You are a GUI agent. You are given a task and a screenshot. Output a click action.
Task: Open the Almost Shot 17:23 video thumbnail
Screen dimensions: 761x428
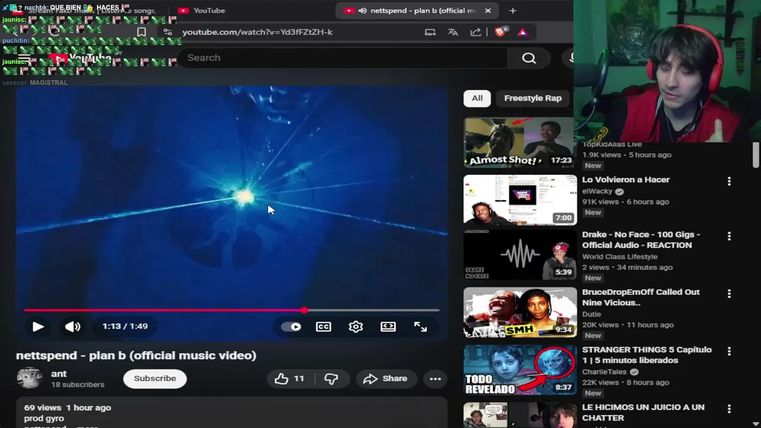[x=519, y=143]
